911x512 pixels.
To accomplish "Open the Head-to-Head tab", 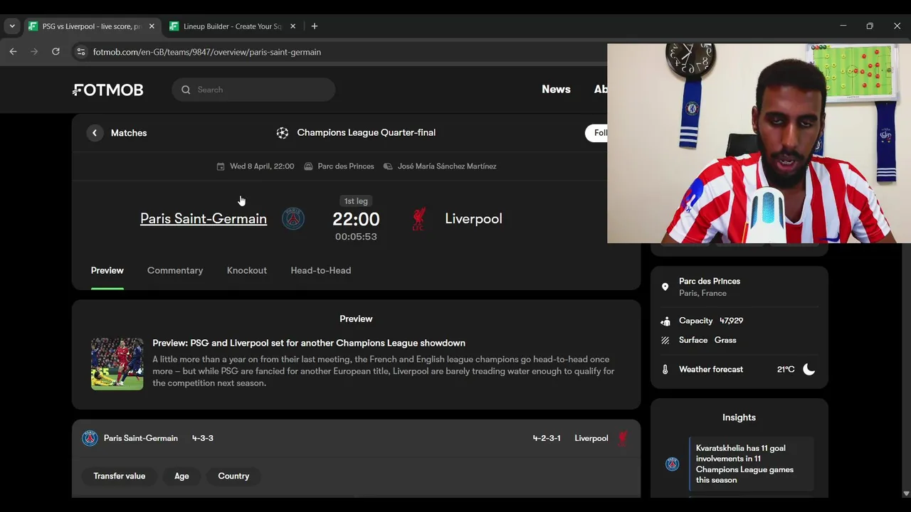I will (321, 271).
